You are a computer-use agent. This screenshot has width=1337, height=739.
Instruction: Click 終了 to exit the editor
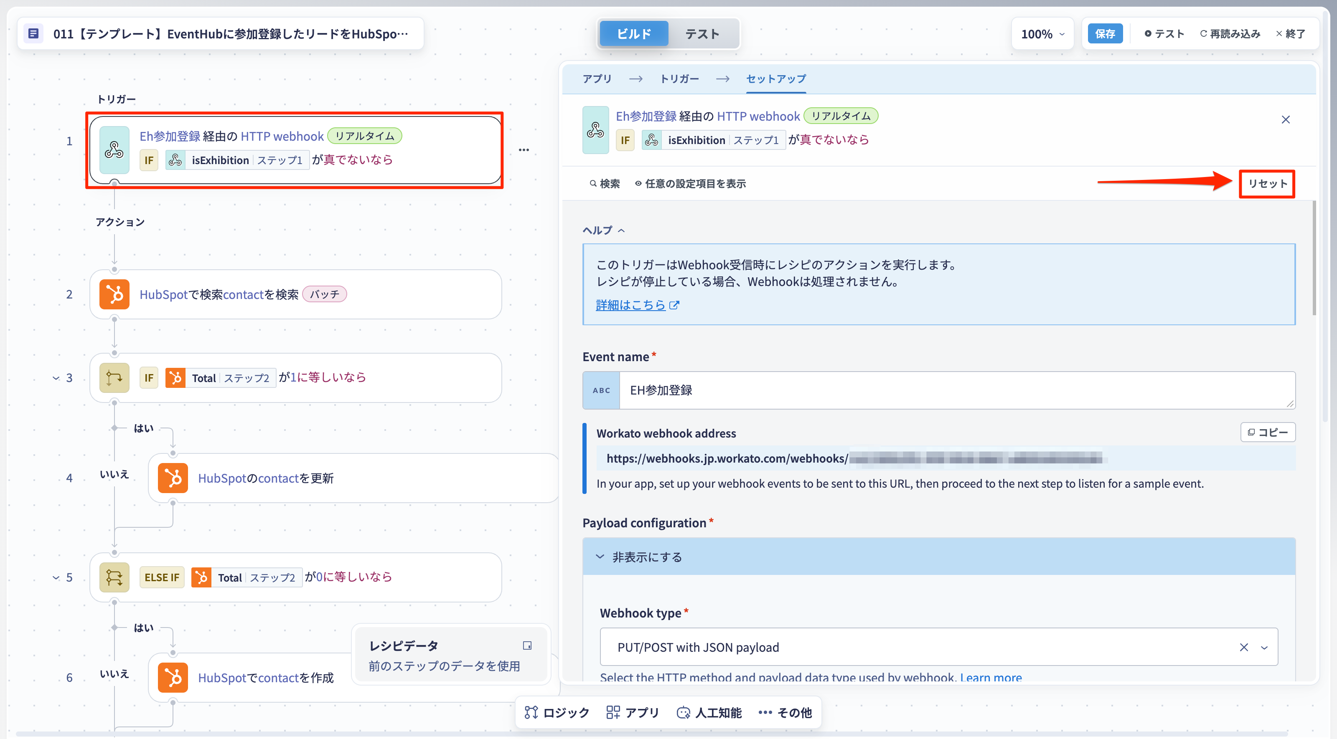click(x=1291, y=34)
